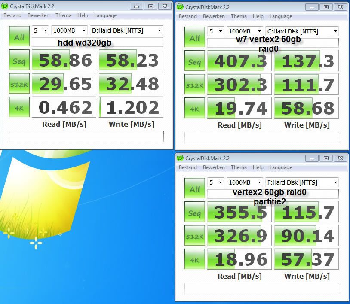Viewport: 350px width, 304px height.
Task: Click the Seq read value 58.86
Action: 64,60
